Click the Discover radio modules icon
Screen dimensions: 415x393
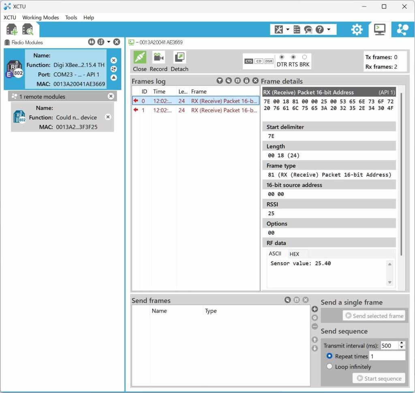[x=28, y=30]
